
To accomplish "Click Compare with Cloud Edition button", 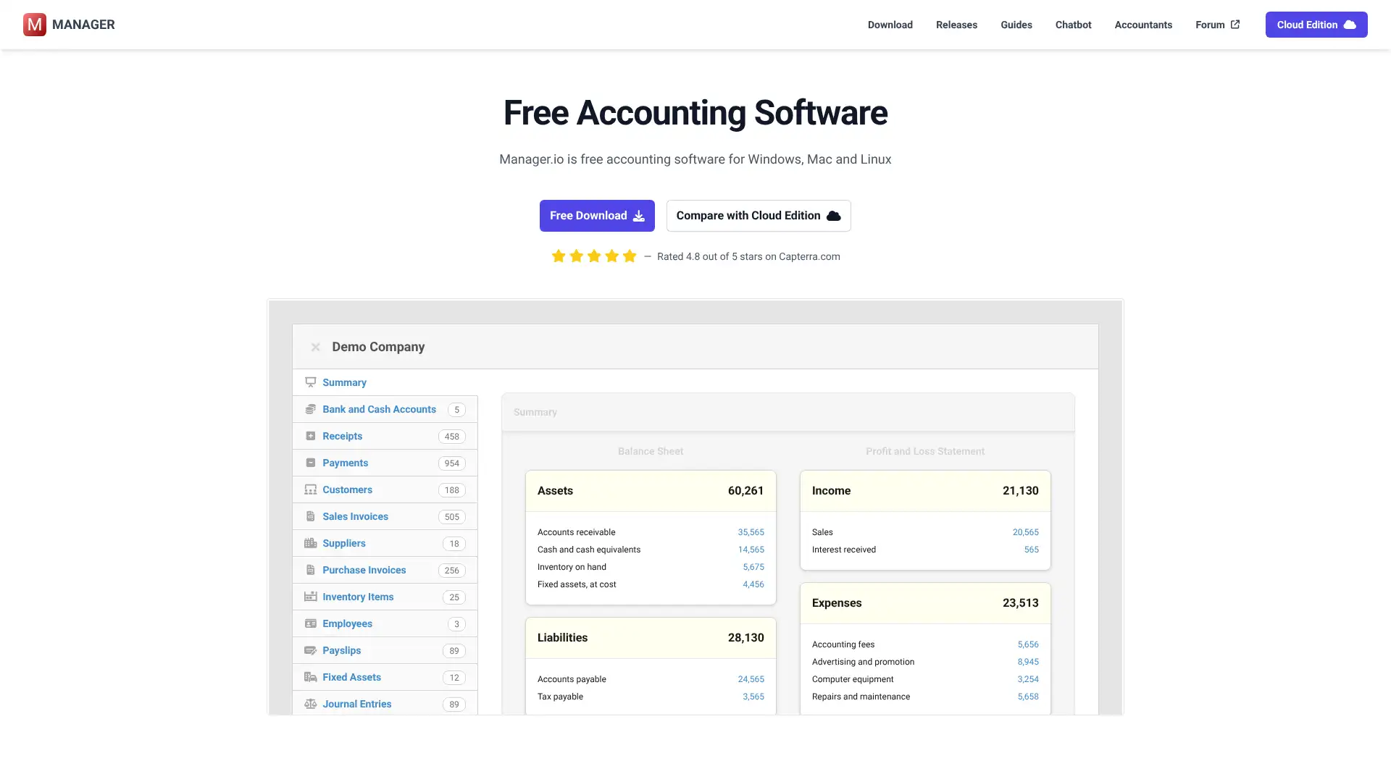I will click(x=759, y=216).
